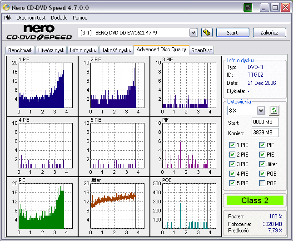The width and height of the screenshot is (293, 241).
Task: Open the Pomoc menu
Action: coord(80,18)
